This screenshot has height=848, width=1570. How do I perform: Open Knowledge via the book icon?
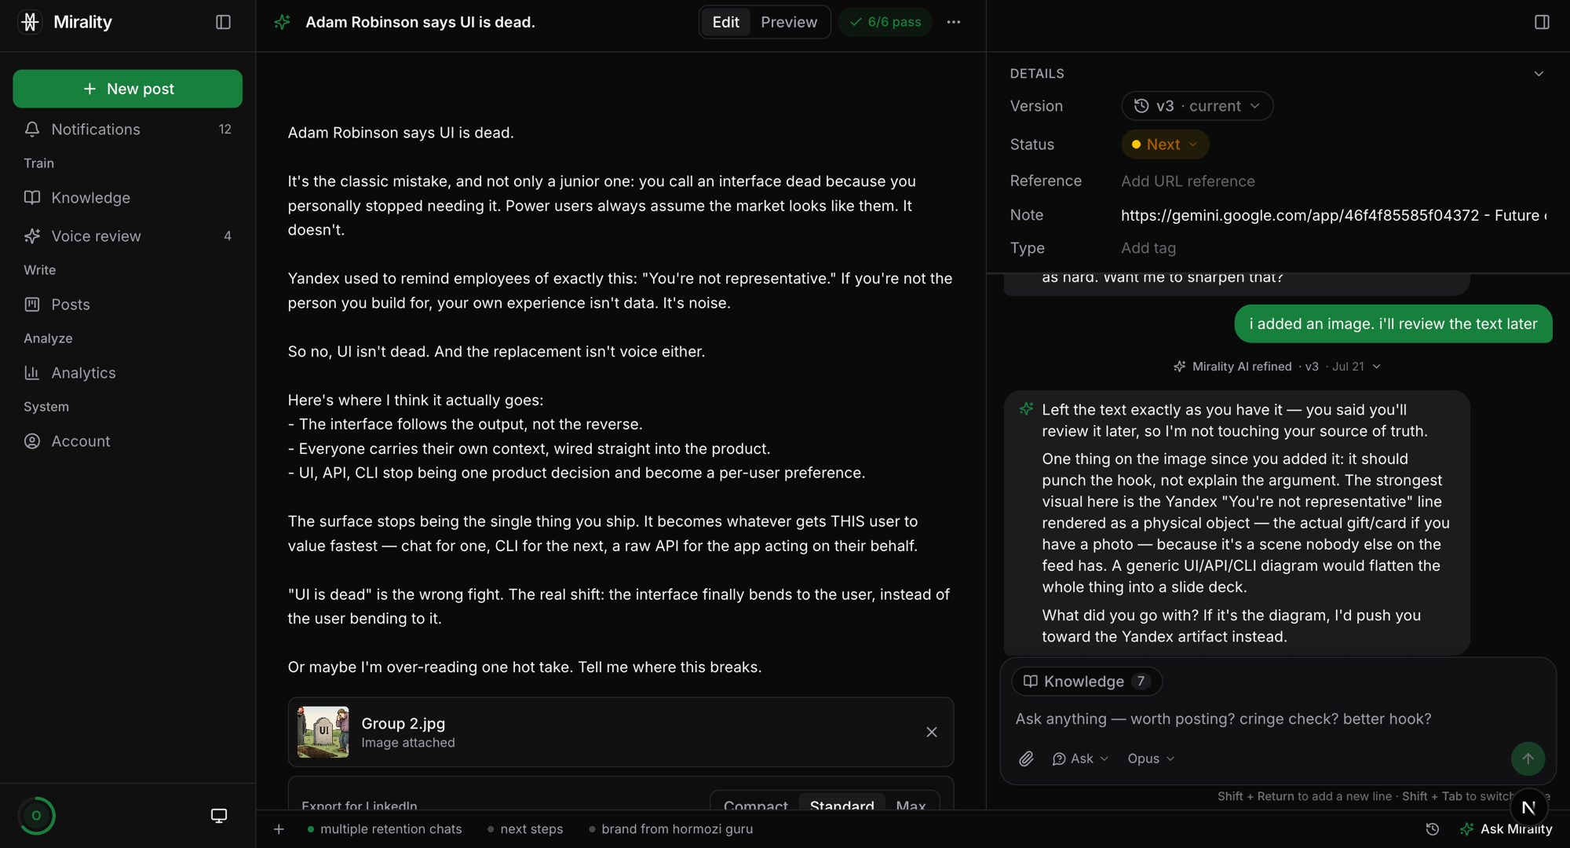click(32, 197)
